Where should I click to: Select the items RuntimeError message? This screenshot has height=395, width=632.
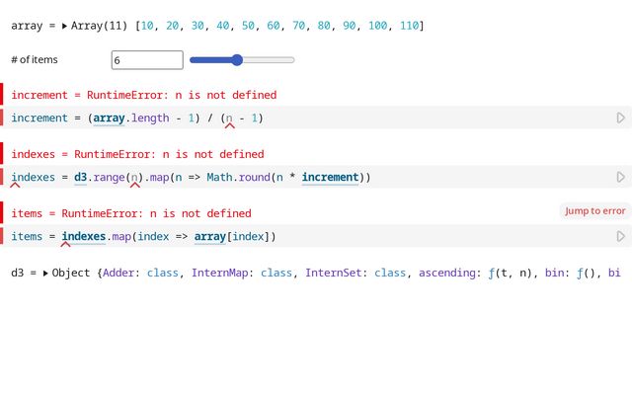click(x=131, y=213)
